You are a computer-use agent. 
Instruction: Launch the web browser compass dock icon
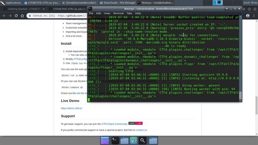tap(133, 141)
